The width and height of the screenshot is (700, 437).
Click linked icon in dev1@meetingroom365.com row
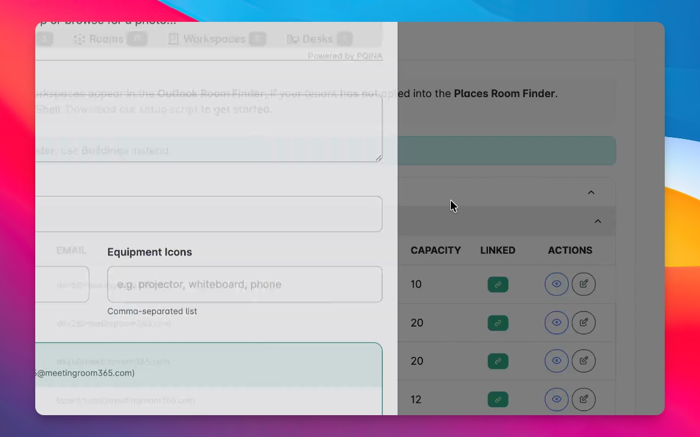click(498, 361)
